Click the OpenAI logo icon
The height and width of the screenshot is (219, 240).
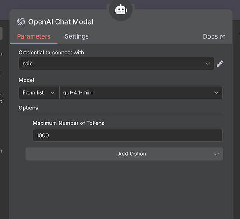[21, 21]
